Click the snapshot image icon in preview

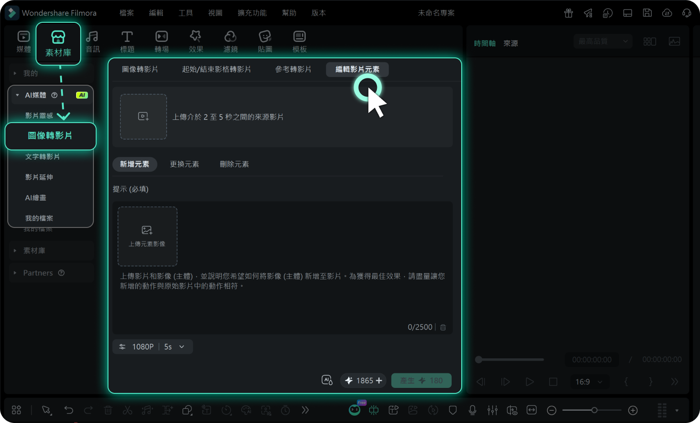[x=674, y=41]
